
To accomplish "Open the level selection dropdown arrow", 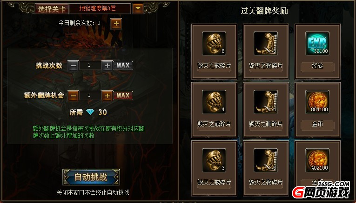I will tap(138, 9).
